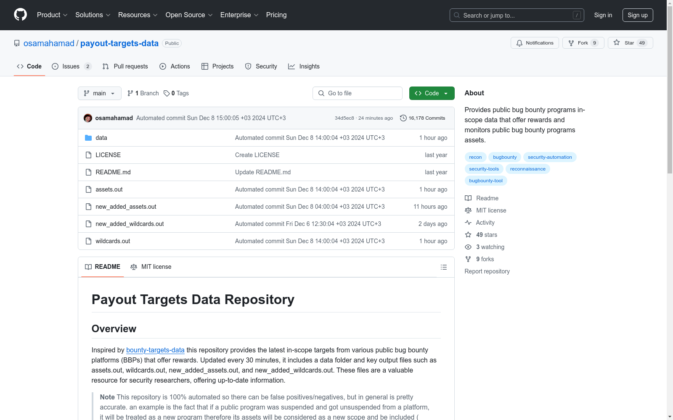The height and width of the screenshot is (420, 673).
Task: Open commit hash 34d5ec8
Action: click(x=344, y=118)
